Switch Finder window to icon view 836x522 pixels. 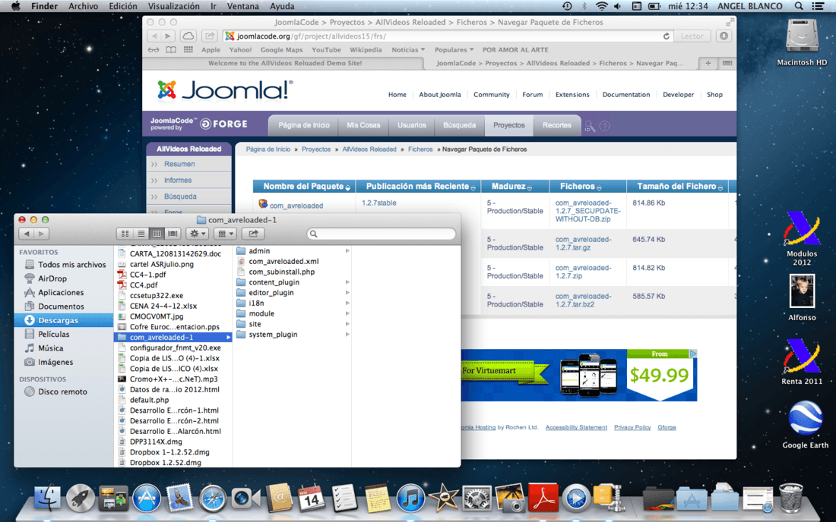125,234
